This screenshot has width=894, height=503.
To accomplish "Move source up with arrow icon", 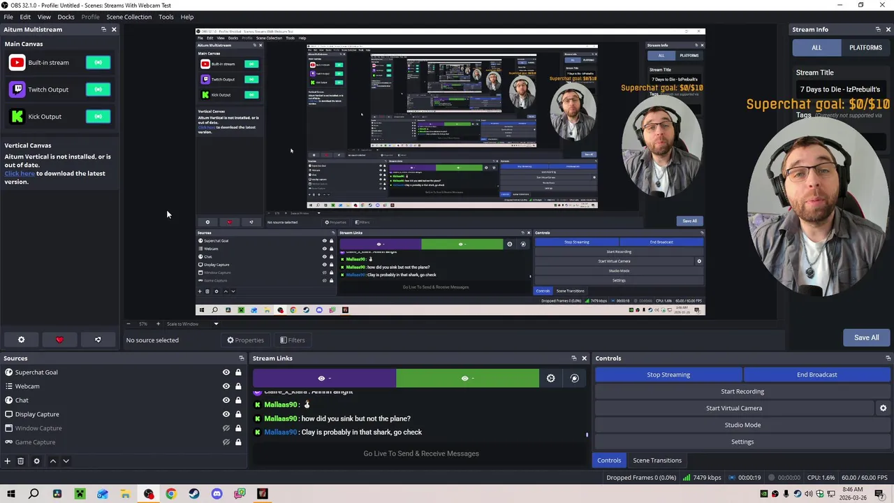I will [52, 461].
